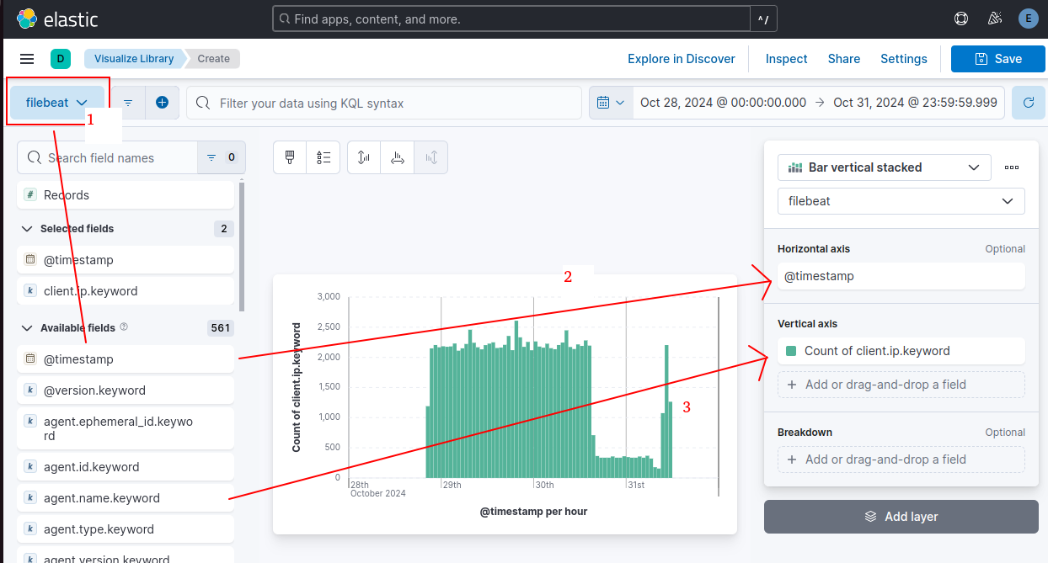The width and height of the screenshot is (1048, 563).
Task: Click the plus in Breakdown add field
Action: point(791,459)
